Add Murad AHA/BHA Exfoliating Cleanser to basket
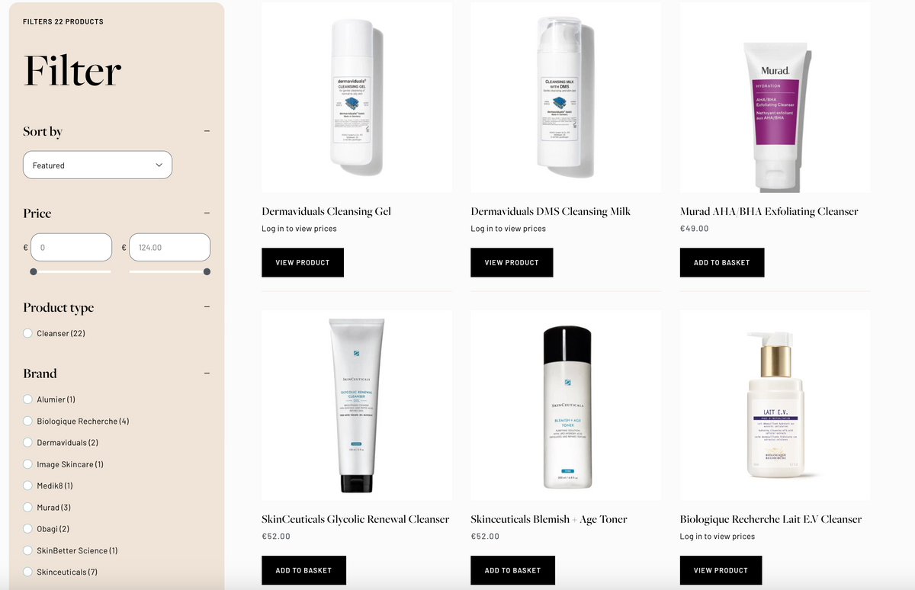 (x=722, y=262)
